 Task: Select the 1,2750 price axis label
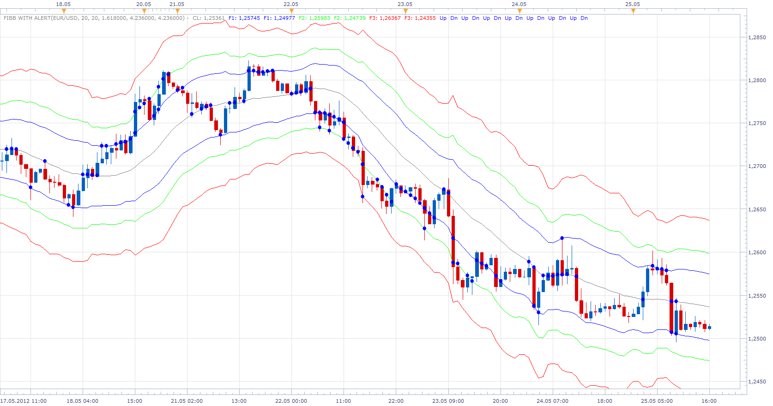[x=757, y=123]
